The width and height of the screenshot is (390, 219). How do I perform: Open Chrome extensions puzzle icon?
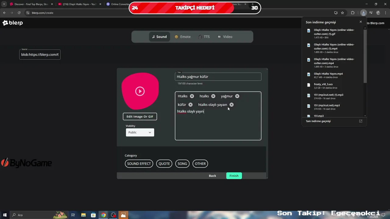click(x=353, y=13)
